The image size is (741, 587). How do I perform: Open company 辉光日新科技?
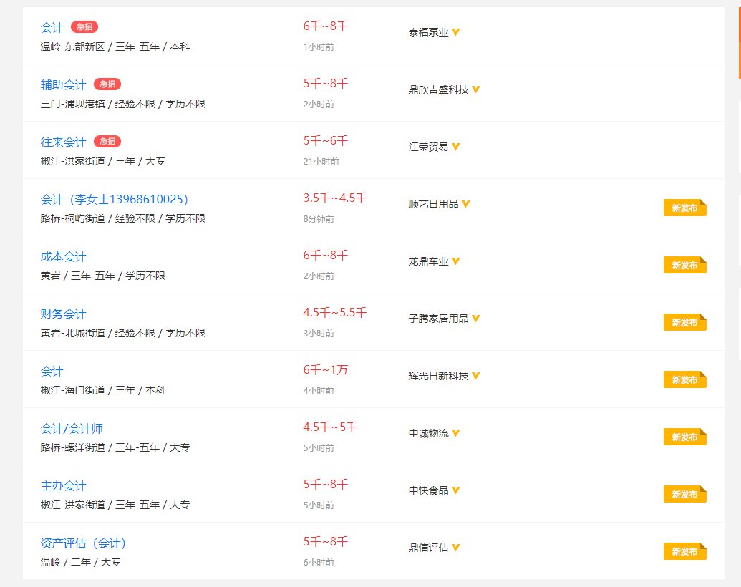(x=438, y=376)
